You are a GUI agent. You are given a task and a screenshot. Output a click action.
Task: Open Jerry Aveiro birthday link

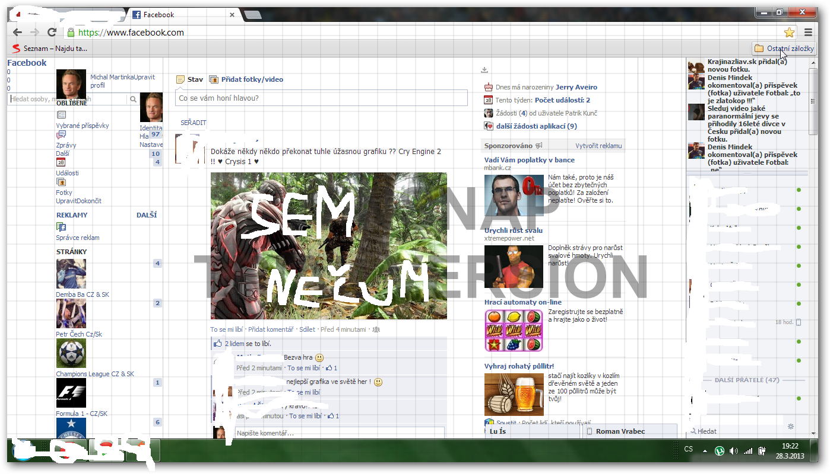(576, 87)
